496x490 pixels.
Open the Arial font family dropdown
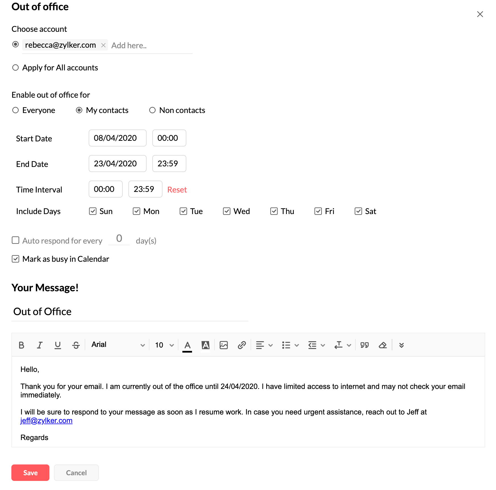pyautogui.click(x=118, y=345)
